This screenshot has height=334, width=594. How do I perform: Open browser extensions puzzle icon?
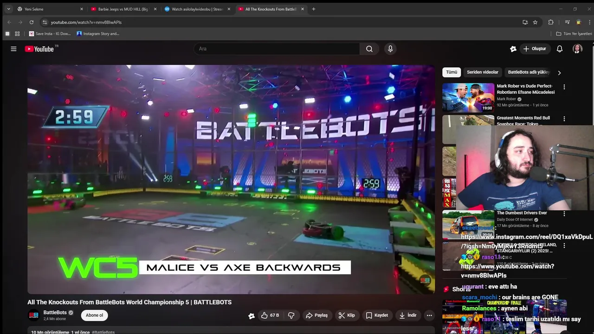tap(551, 22)
